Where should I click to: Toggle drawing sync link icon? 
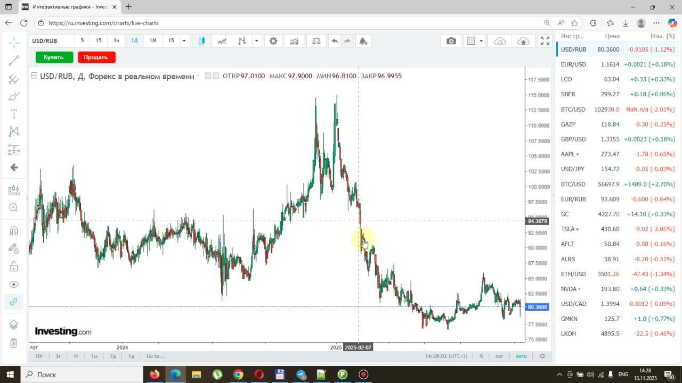(14, 302)
